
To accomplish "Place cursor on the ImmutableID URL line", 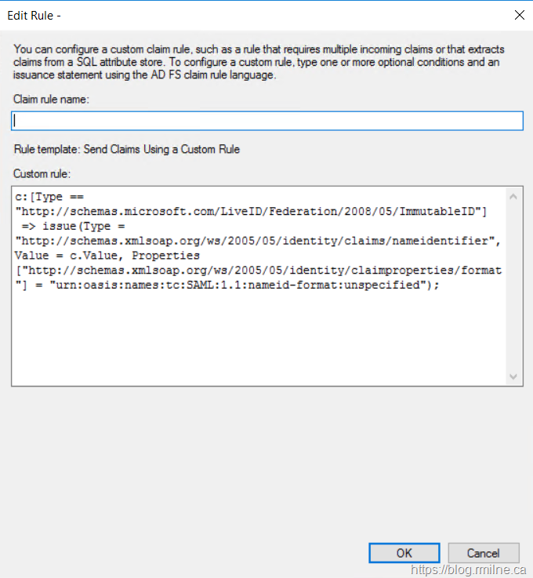I will coord(251,210).
